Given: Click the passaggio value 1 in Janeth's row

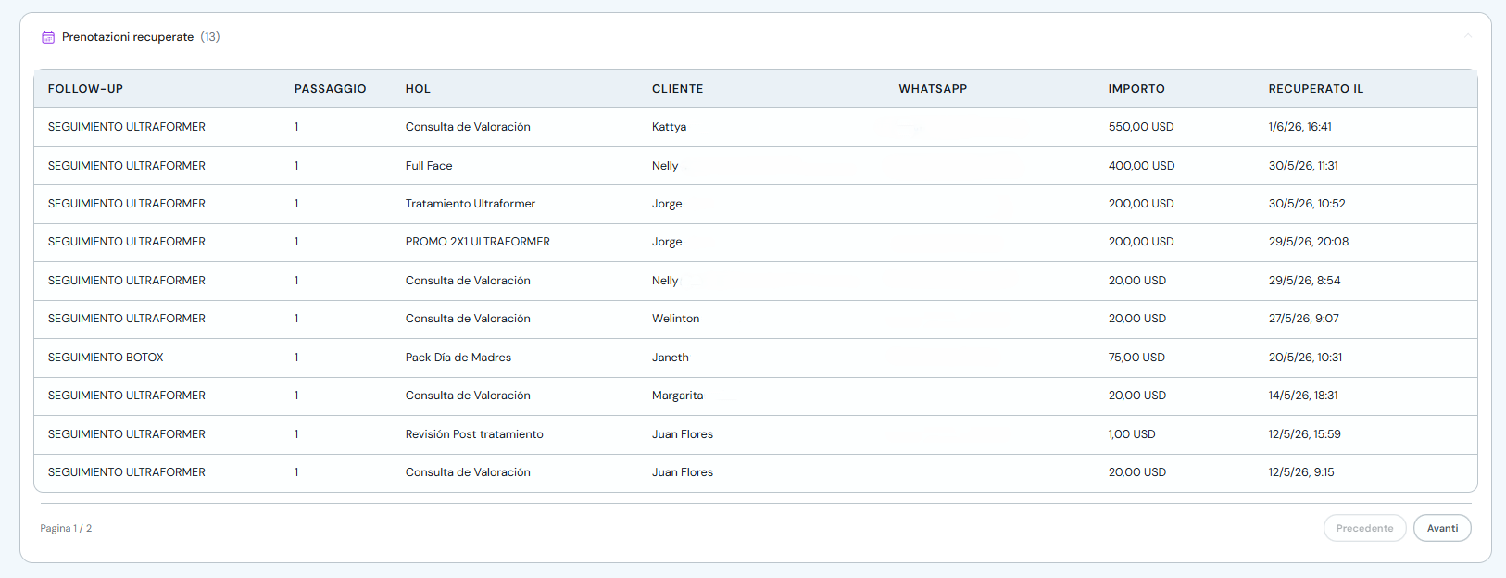Looking at the screenshot, I should pos(296,358).
